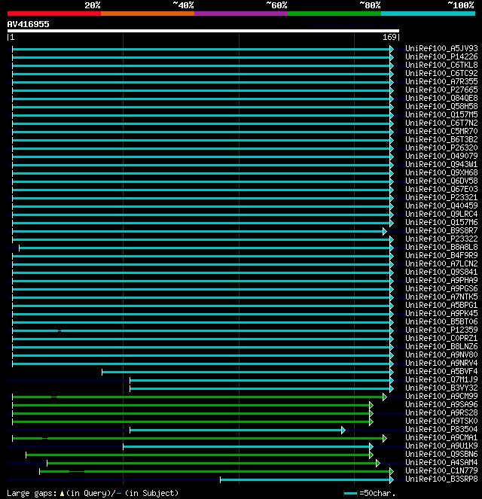The height and width of the screenshot is (499, 482).
Task: Click the UniRef100_C6TC92 label
Action: tap(441, 74)
